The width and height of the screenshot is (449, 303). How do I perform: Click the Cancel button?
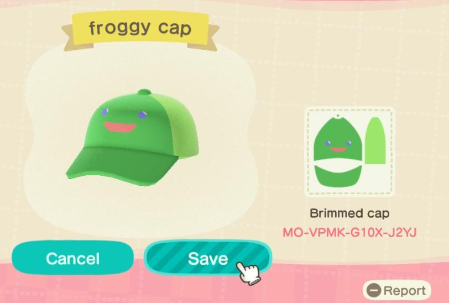click(x=73, y=258)
